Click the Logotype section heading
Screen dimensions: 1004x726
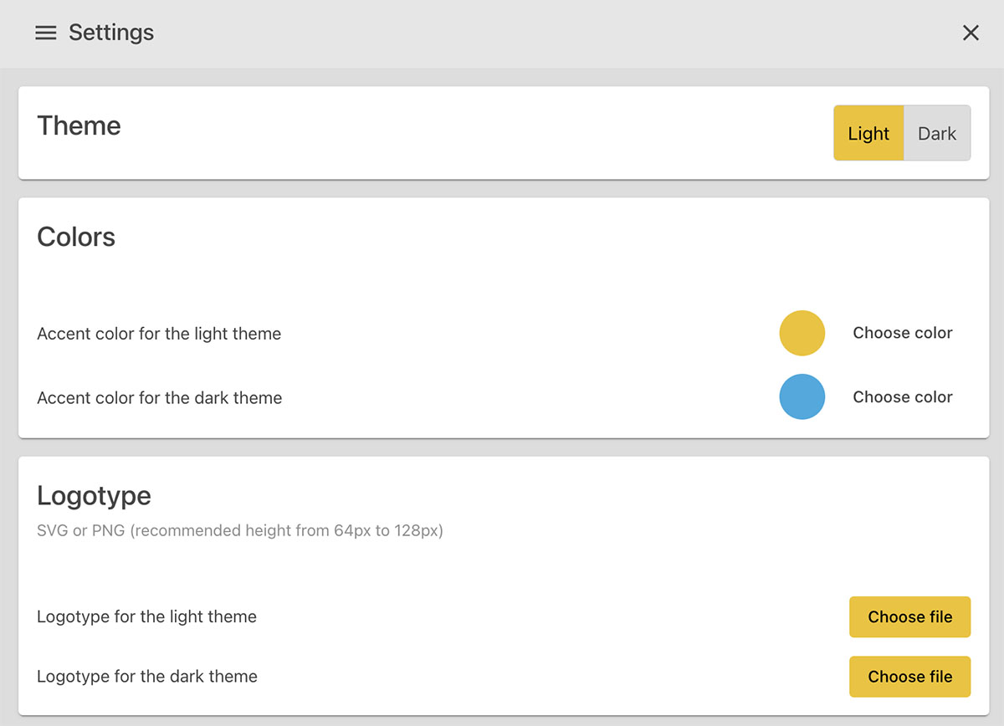(94, 495)
